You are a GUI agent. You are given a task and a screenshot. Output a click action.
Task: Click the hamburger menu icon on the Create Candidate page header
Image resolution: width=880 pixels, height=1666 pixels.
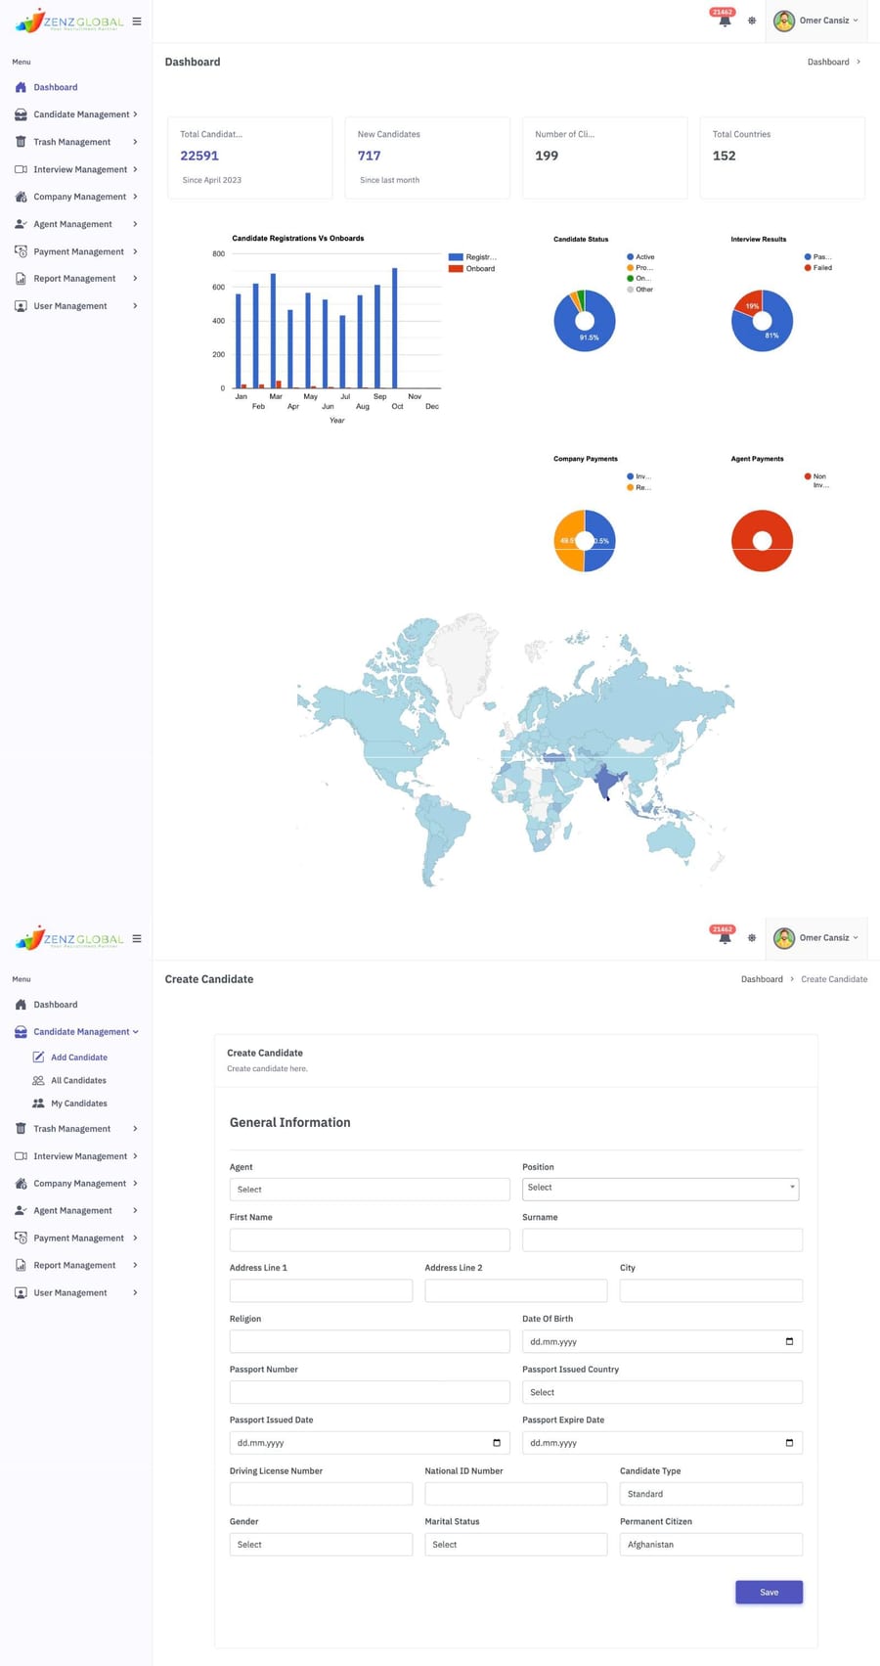point(137,938)
